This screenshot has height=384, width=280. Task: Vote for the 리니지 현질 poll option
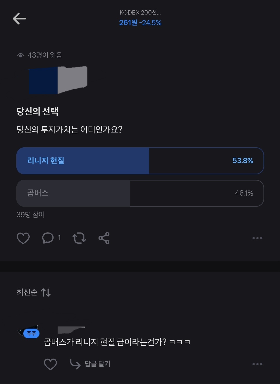140,161
